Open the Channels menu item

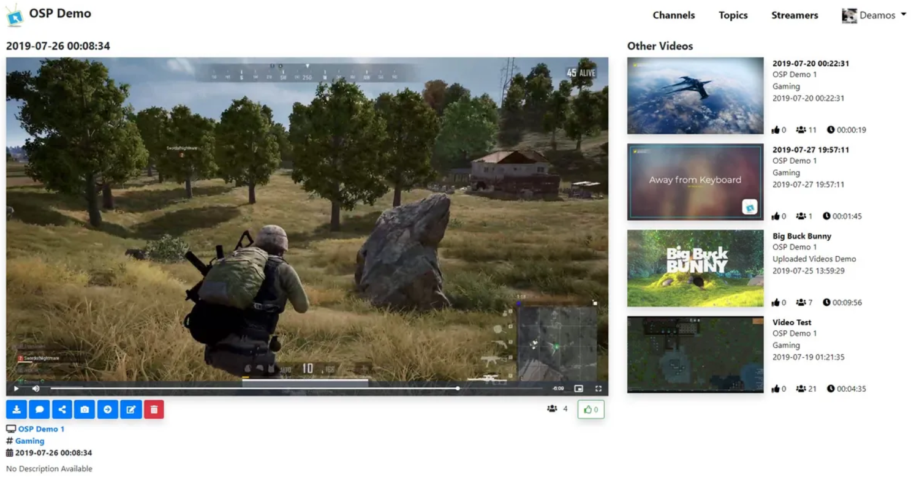tap(673, 15)
